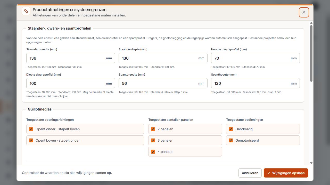The height and width of the screenshot is (185, 330).
Task: Close the Productafmetingen dialog with X
Action: [x=304, y=12]
